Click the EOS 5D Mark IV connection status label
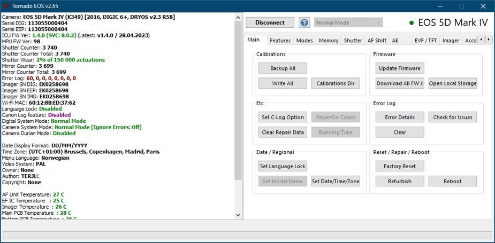The width and height of the screenshot is (495, 243). tap(448, 22)
